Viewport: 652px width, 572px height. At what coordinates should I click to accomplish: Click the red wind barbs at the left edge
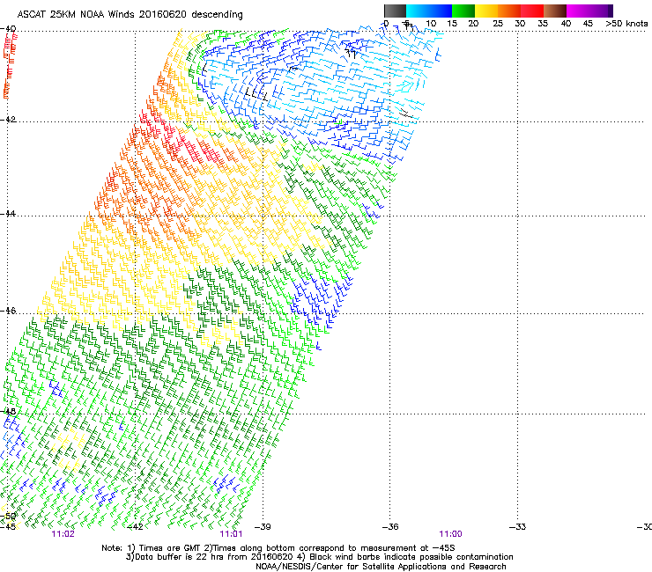coord(9,66)
